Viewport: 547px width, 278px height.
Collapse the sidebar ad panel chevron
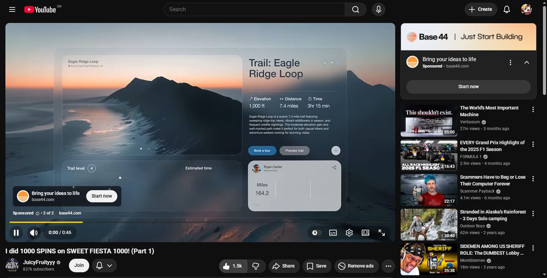(x=526, y=62)
